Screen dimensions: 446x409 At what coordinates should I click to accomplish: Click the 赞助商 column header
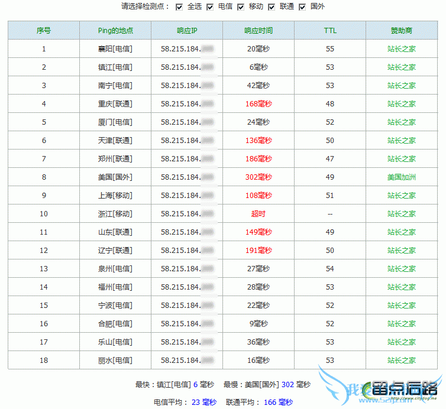(402, 30)
